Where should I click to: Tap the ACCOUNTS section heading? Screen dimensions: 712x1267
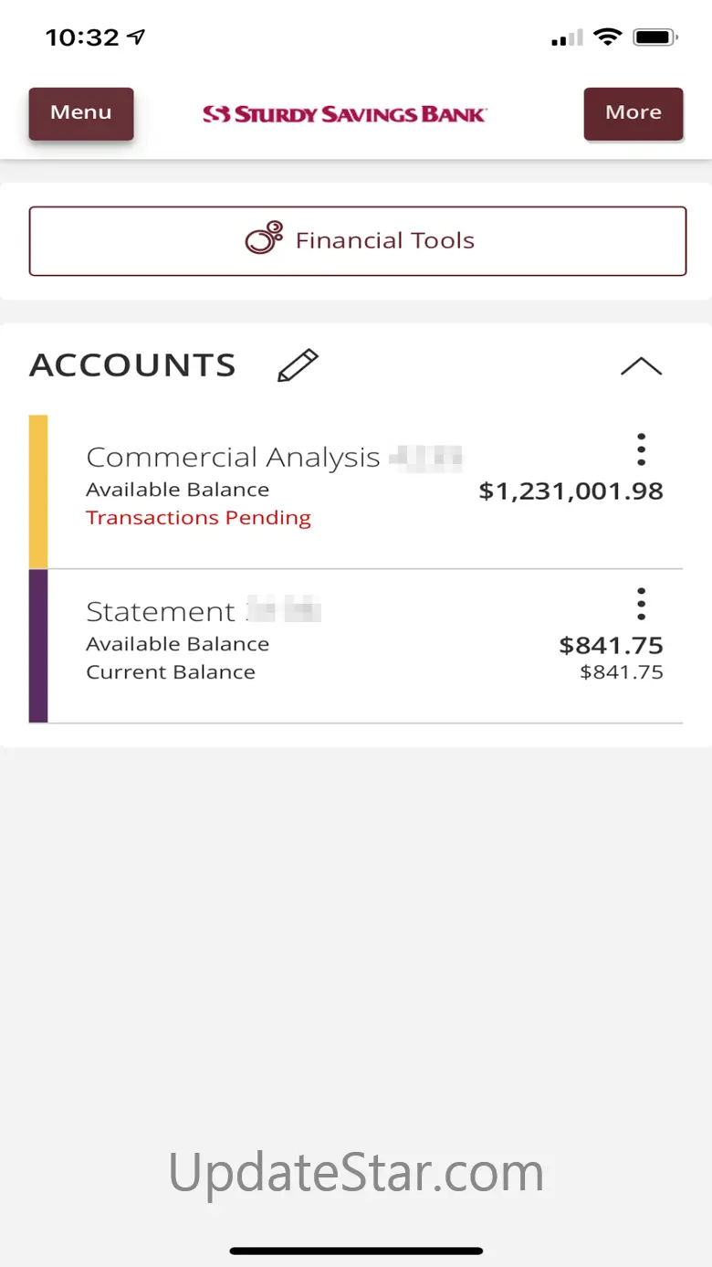pyautogui.click(x=132, y=365)
